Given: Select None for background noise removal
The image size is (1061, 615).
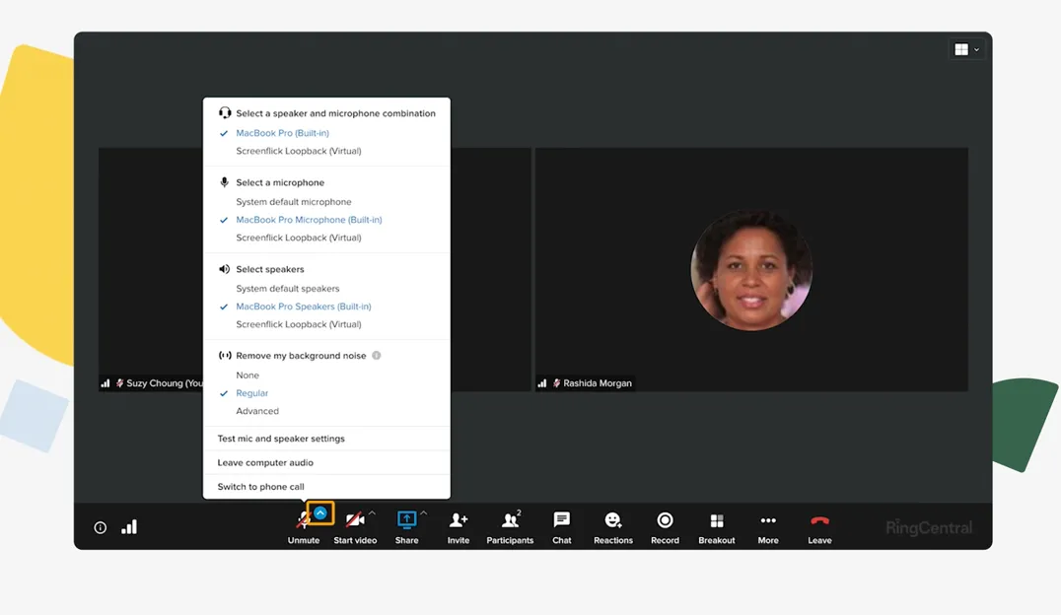Looking at the screenshot, I should coord(248,376).
